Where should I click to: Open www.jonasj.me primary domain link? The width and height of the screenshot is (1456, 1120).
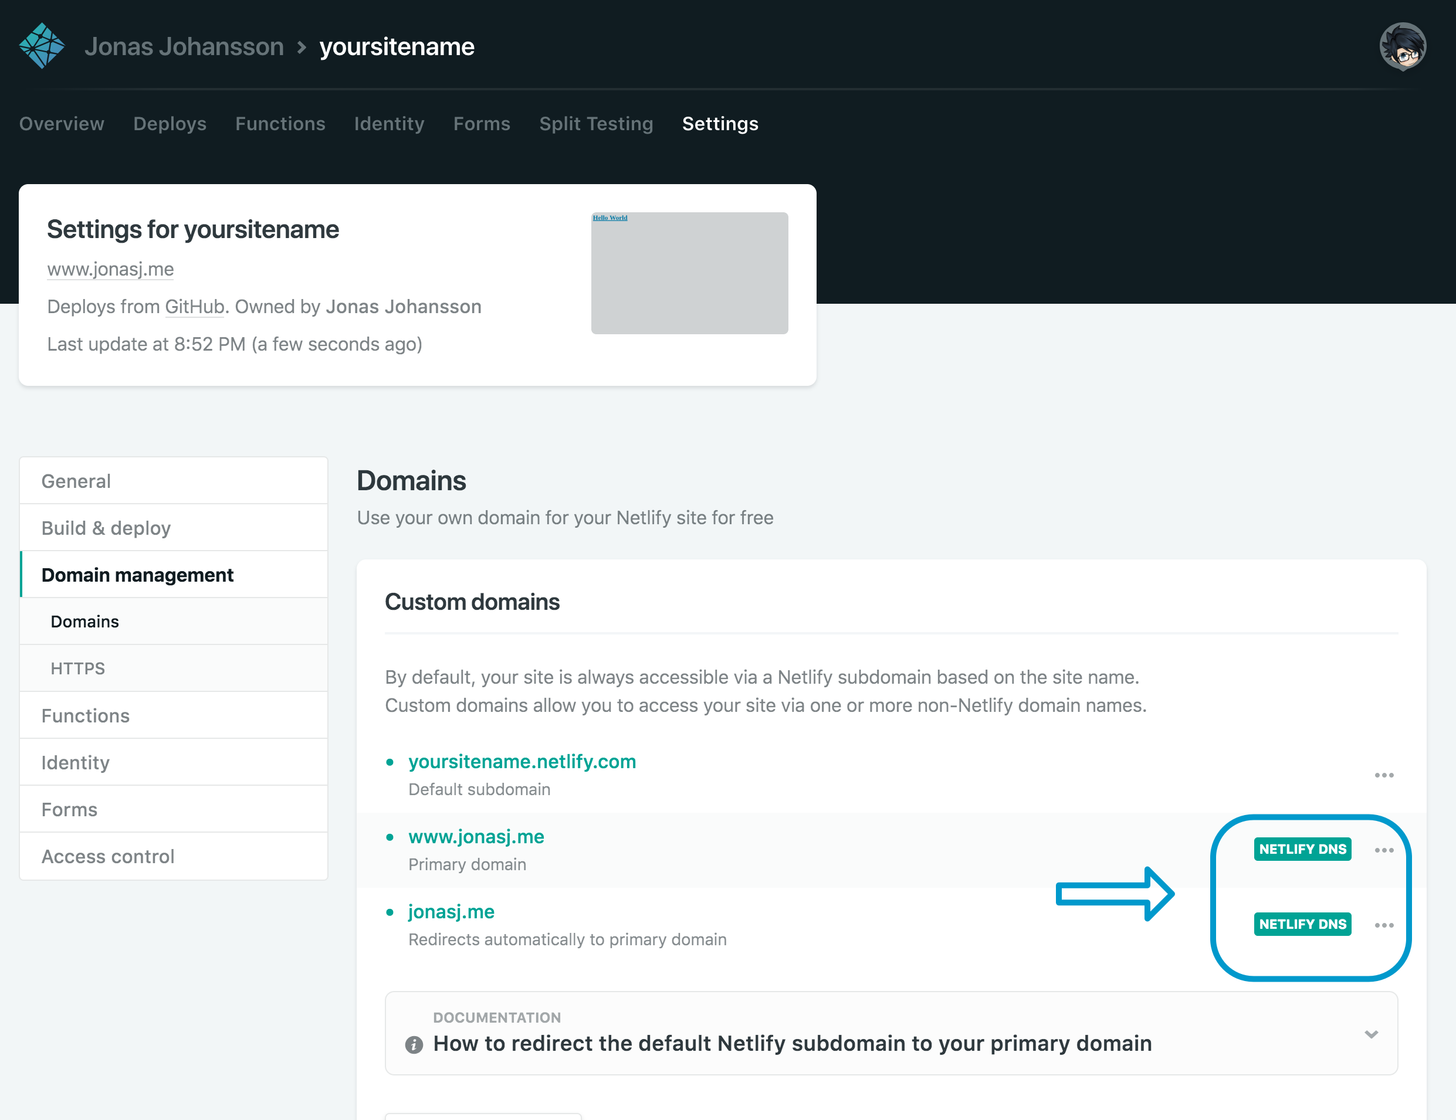point(476,837)
